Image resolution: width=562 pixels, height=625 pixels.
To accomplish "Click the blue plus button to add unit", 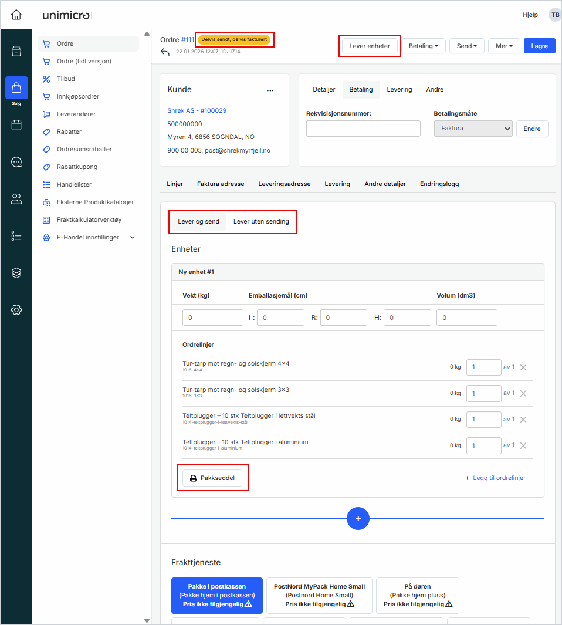I will 358,519.
